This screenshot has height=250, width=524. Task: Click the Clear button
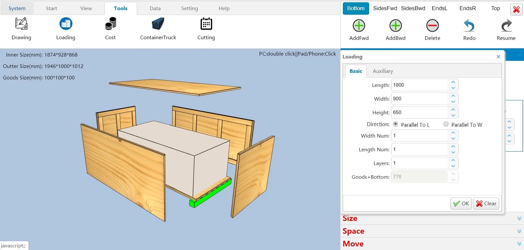pos(486,204)
